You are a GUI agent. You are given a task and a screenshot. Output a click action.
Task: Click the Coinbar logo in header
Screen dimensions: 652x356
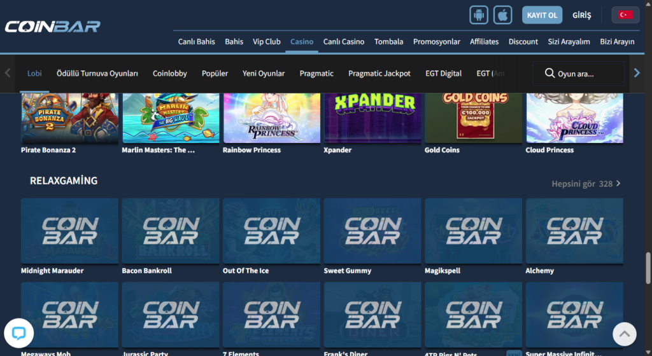pos(52,26)
